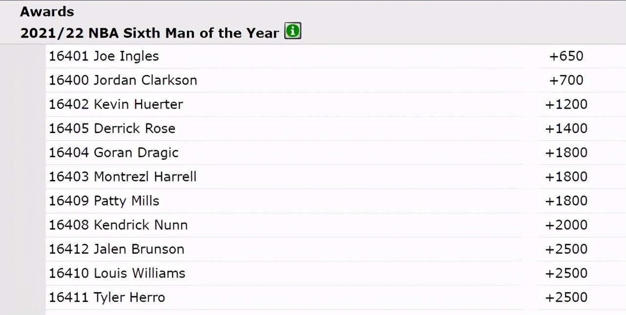626x315 pixels.
Task: Select Kendrick Nunn +2000 odds
Action: point(566,225)
